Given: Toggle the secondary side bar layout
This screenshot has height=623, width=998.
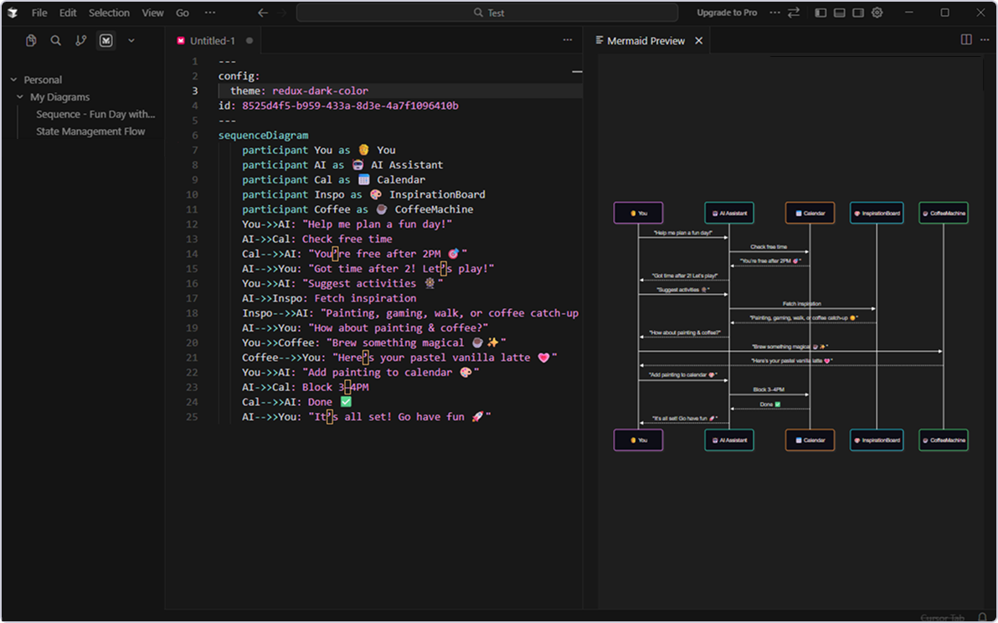Looking at the screenshot, I should click(x=858, y=13).
